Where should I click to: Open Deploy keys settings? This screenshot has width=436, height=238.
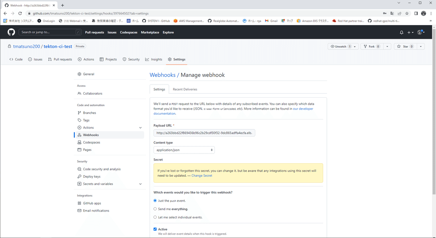tap(92, 176)
